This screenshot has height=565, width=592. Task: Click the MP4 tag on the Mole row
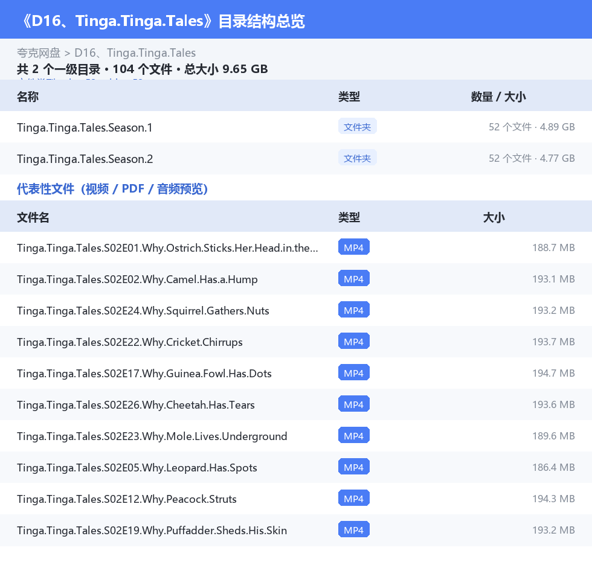pos(354,435)
